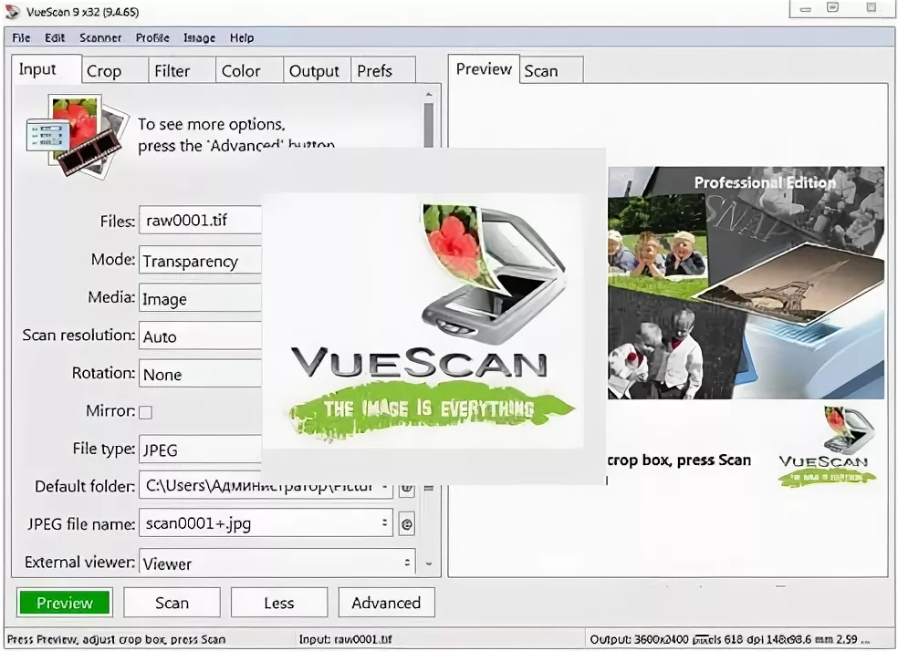Switch to the Color tab
The height and width of the screenshot is (651, 898).
[250, 71]
